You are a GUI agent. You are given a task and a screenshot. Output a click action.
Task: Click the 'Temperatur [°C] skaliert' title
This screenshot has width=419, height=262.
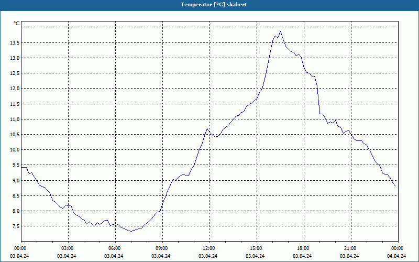coord(214,5)
